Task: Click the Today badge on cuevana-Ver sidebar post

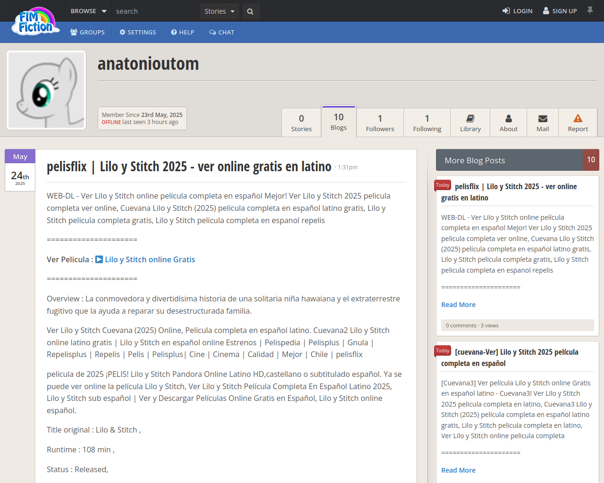Action: 443,351
